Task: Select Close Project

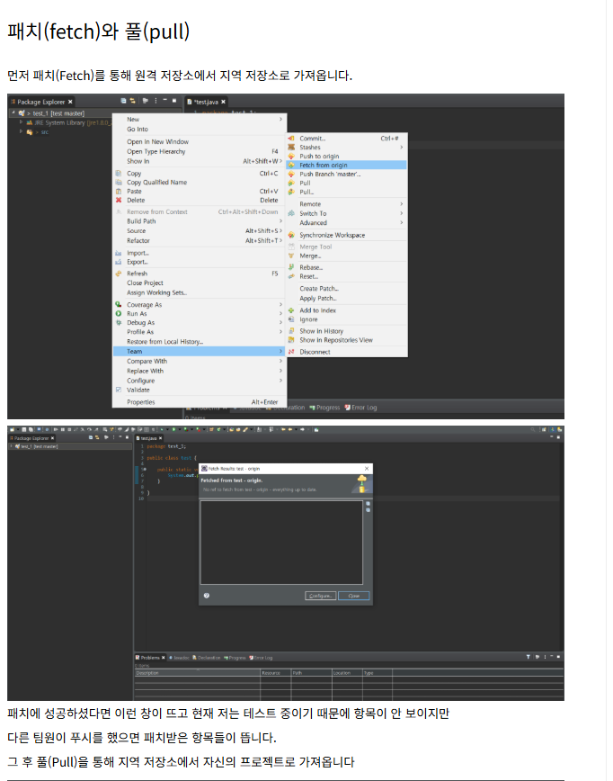Action: 145,283
